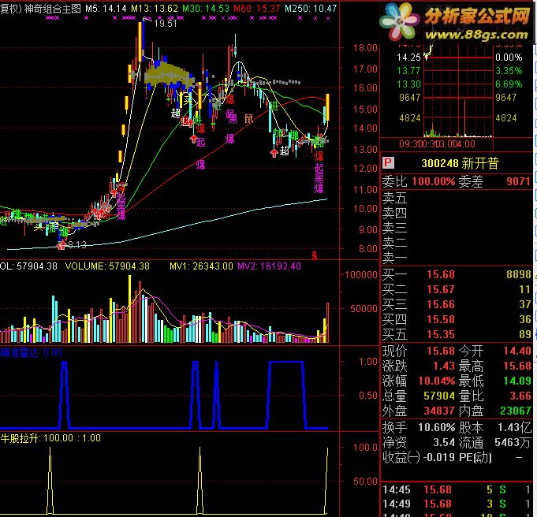Select the 卖二 ask row
Image resolution: width=537 pixels, height=517 pixels.
coord(457,243)
